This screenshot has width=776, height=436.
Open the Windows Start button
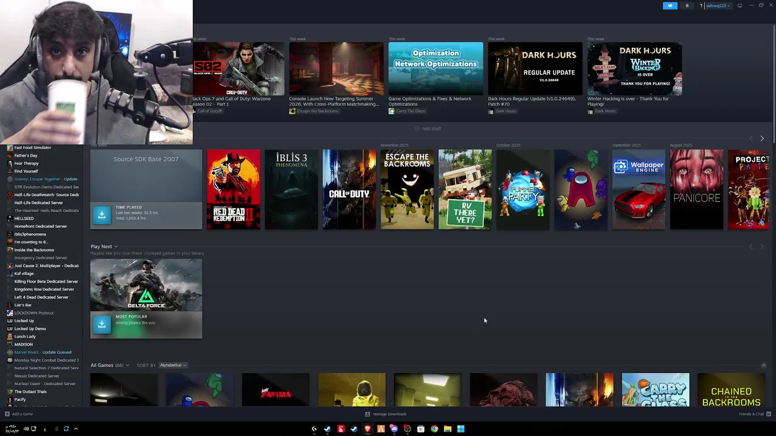point(461,429)
